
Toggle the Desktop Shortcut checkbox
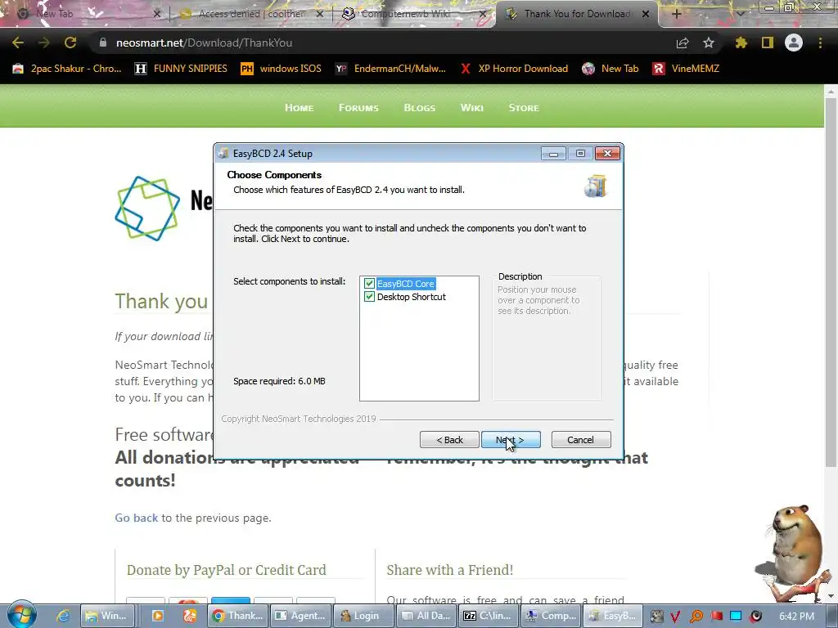[x=369, y=296]
